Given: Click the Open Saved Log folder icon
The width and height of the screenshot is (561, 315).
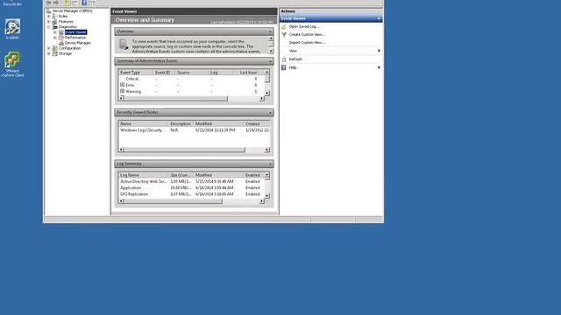Looking at the screenshot, I should point(284,27).
